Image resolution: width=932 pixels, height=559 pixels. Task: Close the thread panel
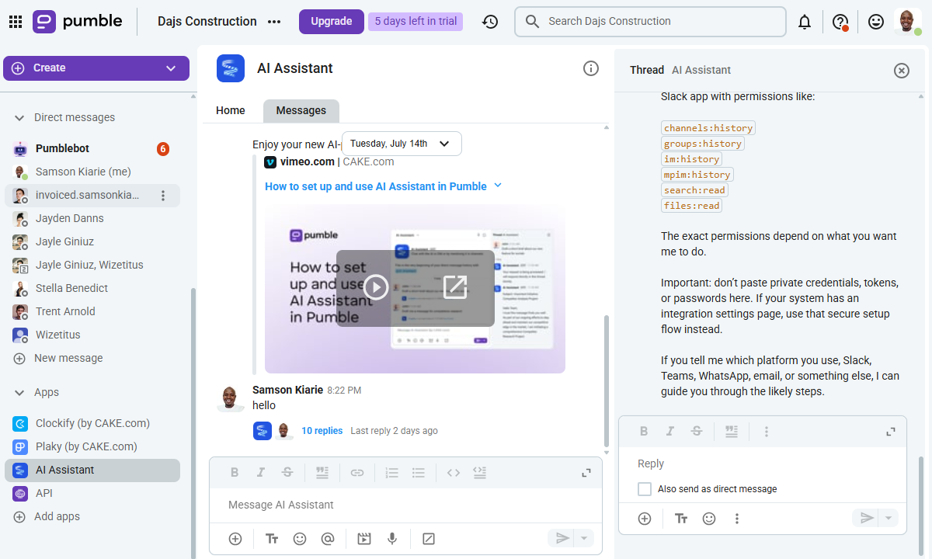click(901, 71)
